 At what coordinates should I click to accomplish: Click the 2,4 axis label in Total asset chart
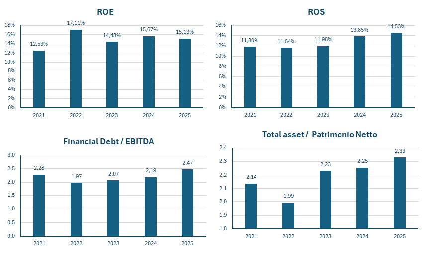point(223,147)
